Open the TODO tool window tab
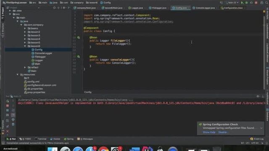The image size is (269, 151). coord(25,139)
